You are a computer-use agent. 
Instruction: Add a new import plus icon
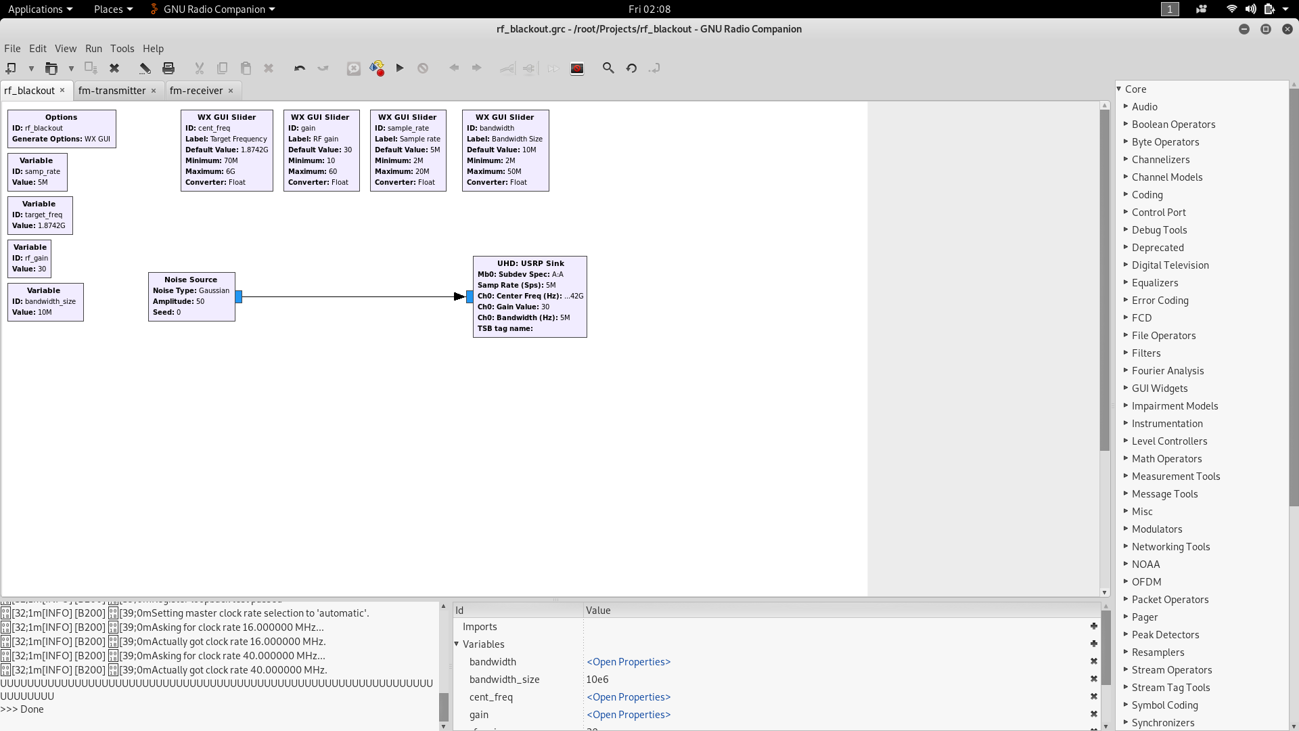click(x=1094, y=626)
